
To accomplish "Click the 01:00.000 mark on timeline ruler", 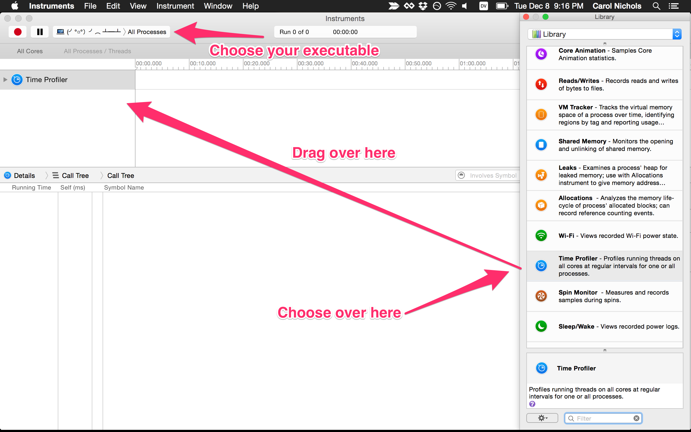I will 473,63.
